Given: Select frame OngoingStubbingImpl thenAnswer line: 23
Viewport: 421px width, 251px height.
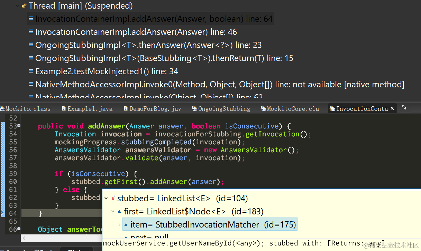Looking at the screenshot, I should tap(148, 45).
